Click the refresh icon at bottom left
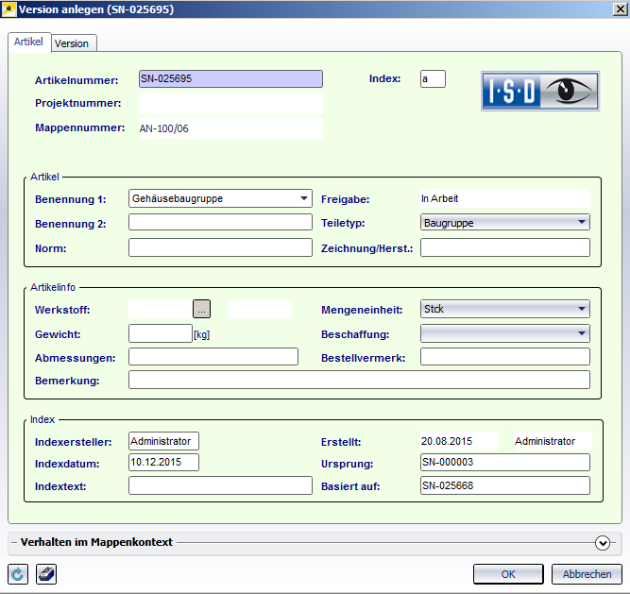The width and height of the screenshot is (630, 594). click(x=18, y=574)
